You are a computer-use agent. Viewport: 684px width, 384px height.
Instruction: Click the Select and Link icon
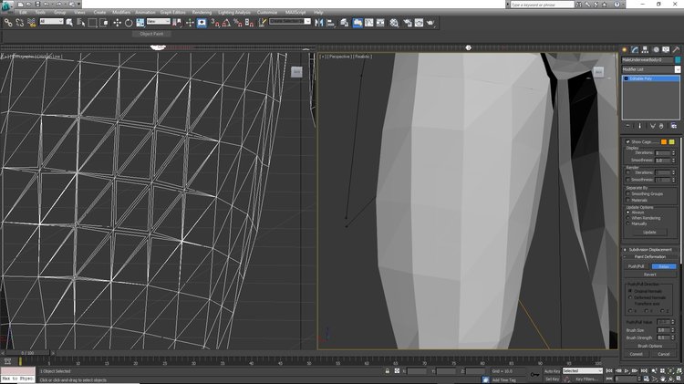point(8,23)
